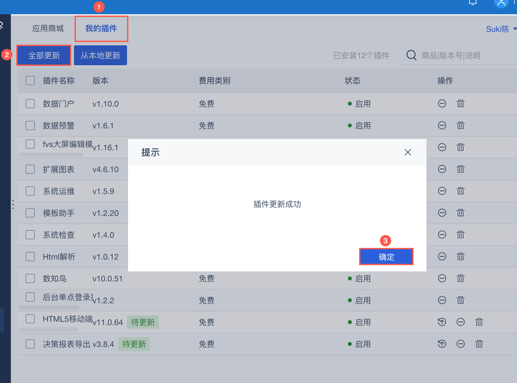Screen dimensions: 517x383
Task: Delete HTML5移动端 plugin with trash icon
Action: pos(479,322)
